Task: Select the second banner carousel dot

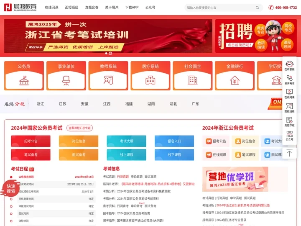Action: click(110, 54)
